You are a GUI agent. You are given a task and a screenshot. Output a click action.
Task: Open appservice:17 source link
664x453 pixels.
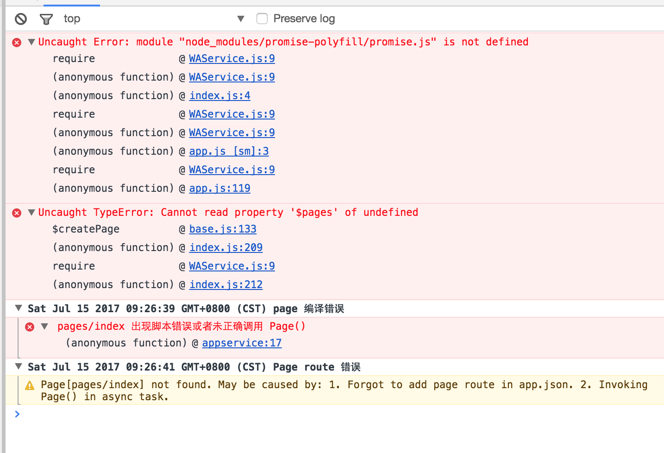(x=241, y=343)
